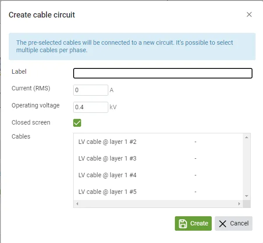Viewport: 263px width, 243px height.
Task: Click the cables list right scroll arrow
Action: [x=239, y=204]
